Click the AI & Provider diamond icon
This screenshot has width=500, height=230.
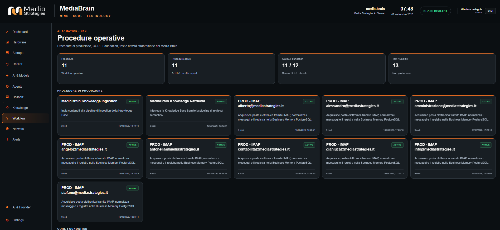pos(7,207)
